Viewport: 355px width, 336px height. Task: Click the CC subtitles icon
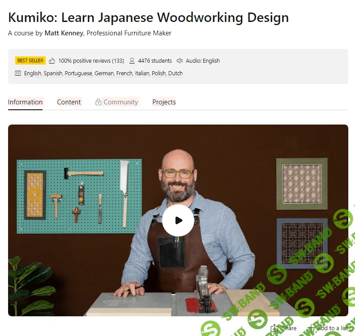click(x=18, y=73)
